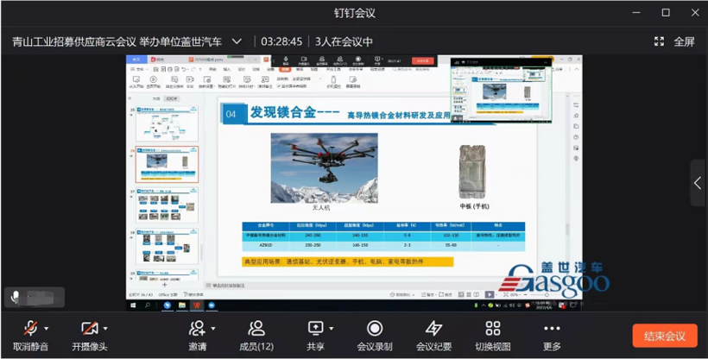Click the speaker microphone name tag
Viewport: 708px width, 359px height.
[x=35, y=297]
